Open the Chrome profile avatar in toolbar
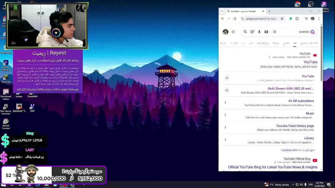The width and height of the screenshot is (335, 188). point(312,19)
